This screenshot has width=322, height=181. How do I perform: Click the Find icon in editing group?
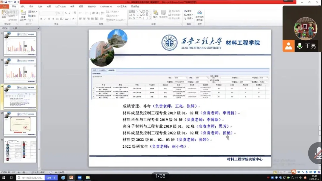[x=188, y=11]
